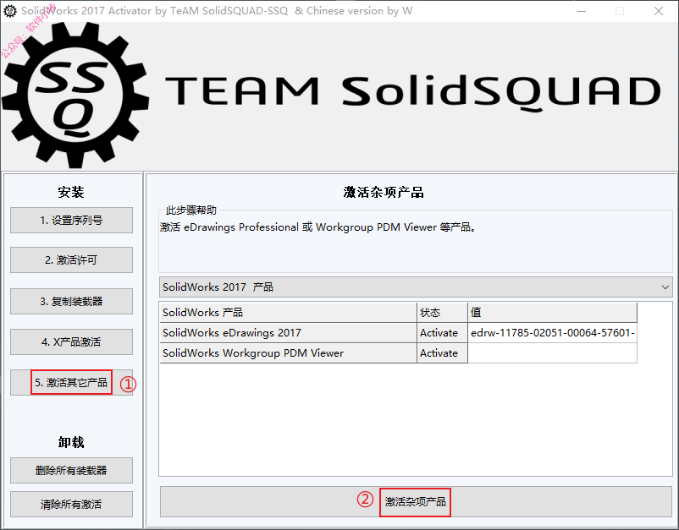Viewport: 679px width, 530px height.
Task: Click the large SSQ gear logo
Action: [x=76, y=96]
